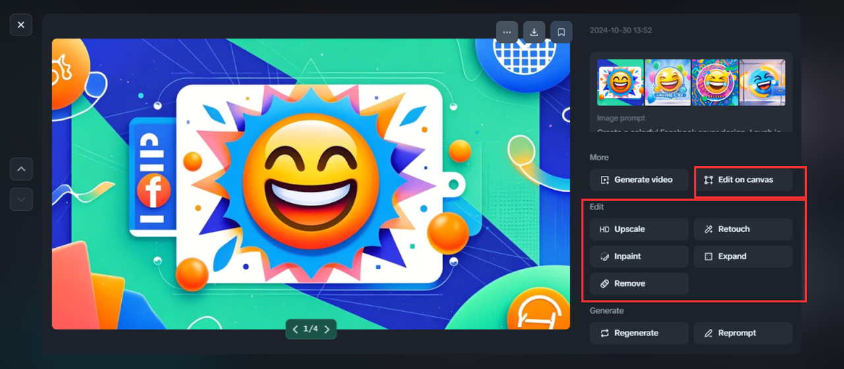Choose the Retouch edit option
Image resolution: width=844 pixels, height=369 pixels.
(743, 229)
